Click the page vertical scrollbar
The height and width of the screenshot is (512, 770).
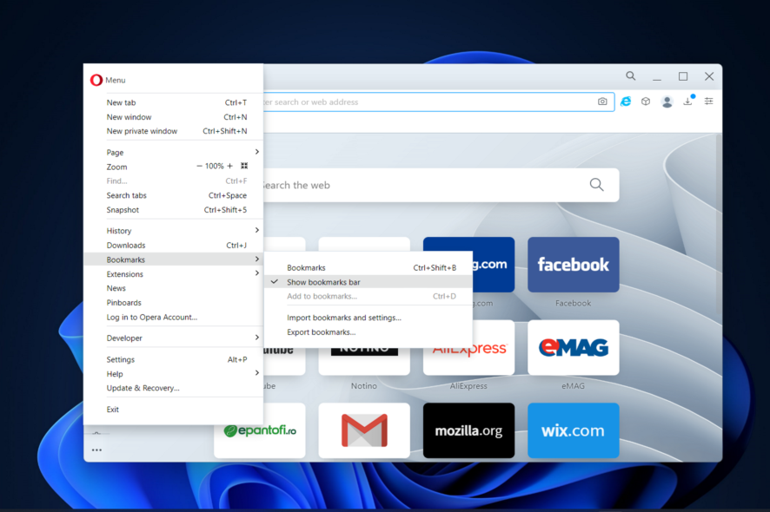coord(719,223)
